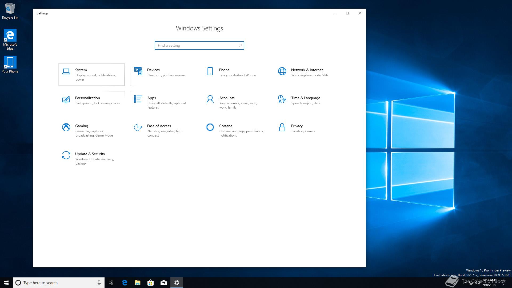Click 'Windows Update, recovery, backup' description
The height and width of the screenshot is (288, 512).
click(x=94, y=161)
